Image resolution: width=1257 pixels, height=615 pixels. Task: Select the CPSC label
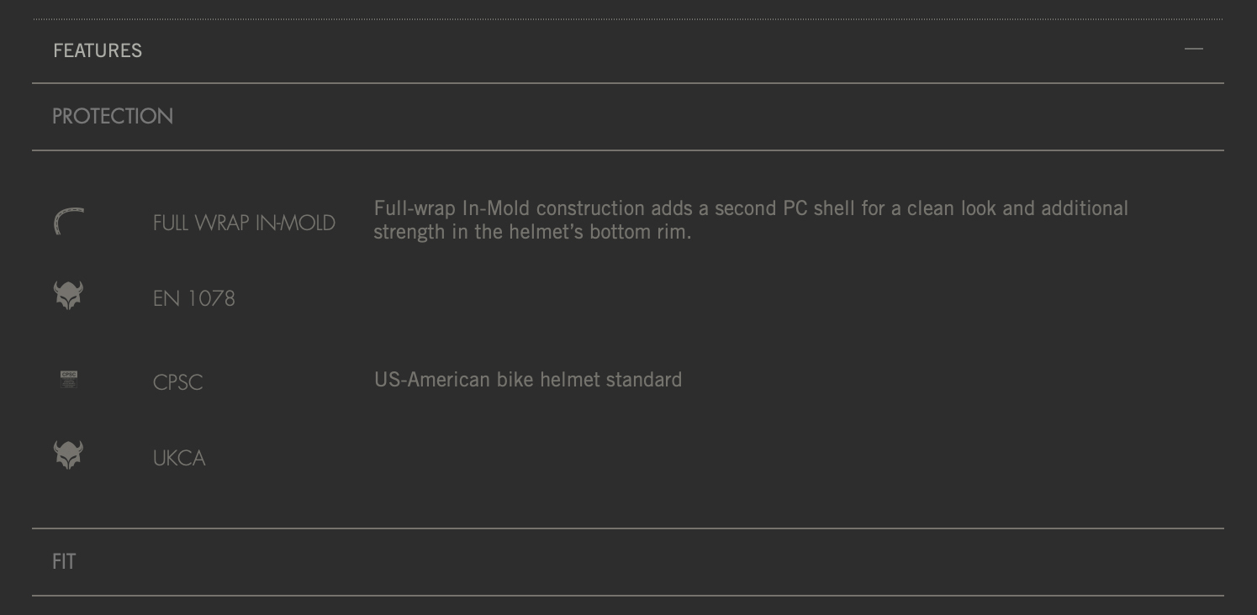[178, 382]
